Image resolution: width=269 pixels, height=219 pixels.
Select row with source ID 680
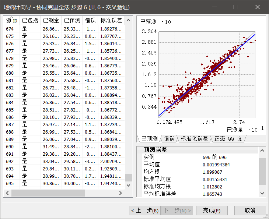pyautogui.click(x=64, y=73)
